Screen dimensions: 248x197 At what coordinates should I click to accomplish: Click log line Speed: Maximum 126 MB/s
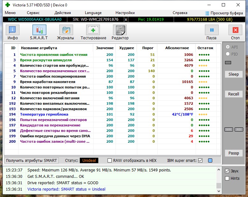point(99,170)
